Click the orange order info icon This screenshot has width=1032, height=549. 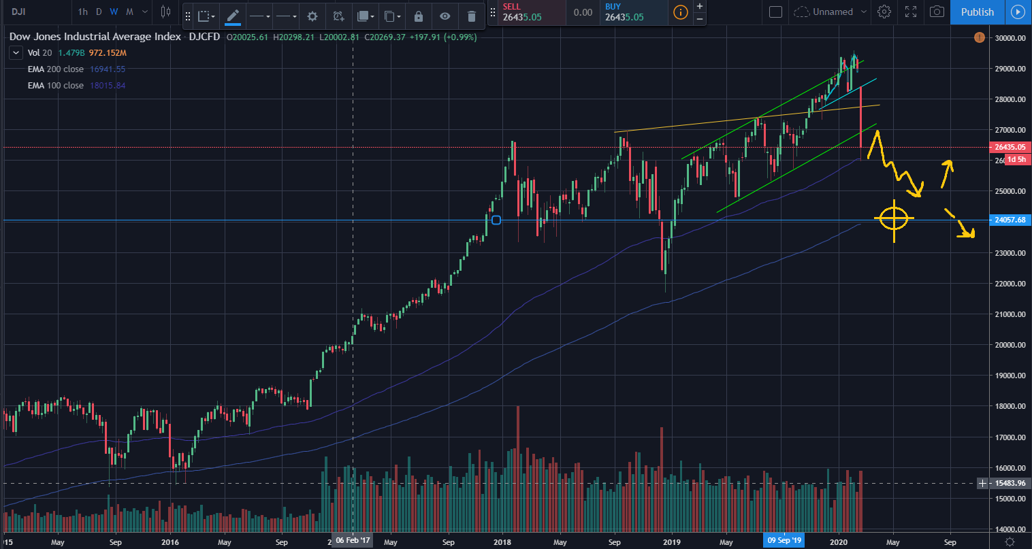[680, 12]
